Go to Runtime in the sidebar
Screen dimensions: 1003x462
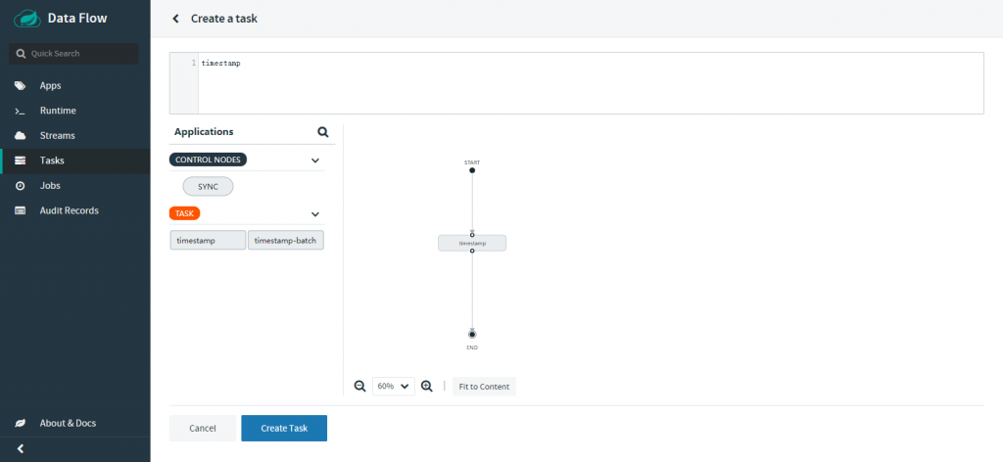(58, 111)
